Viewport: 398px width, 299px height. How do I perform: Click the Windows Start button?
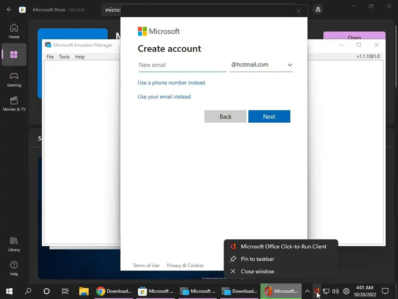click(x=9, y=291)
